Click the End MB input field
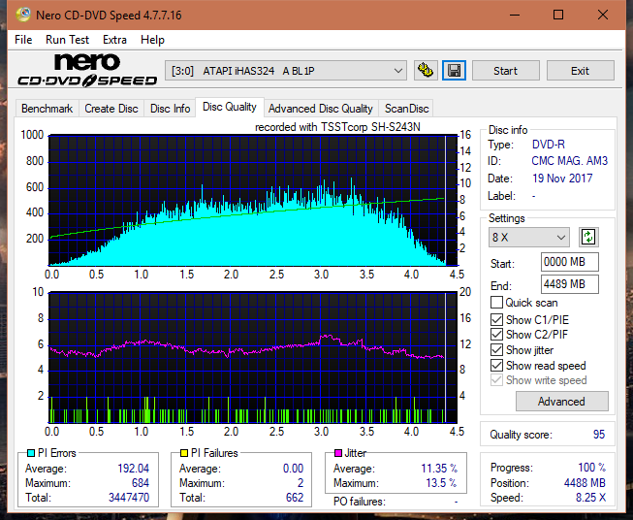Screen dimensions: 633x520 click(x=569, y=284)
